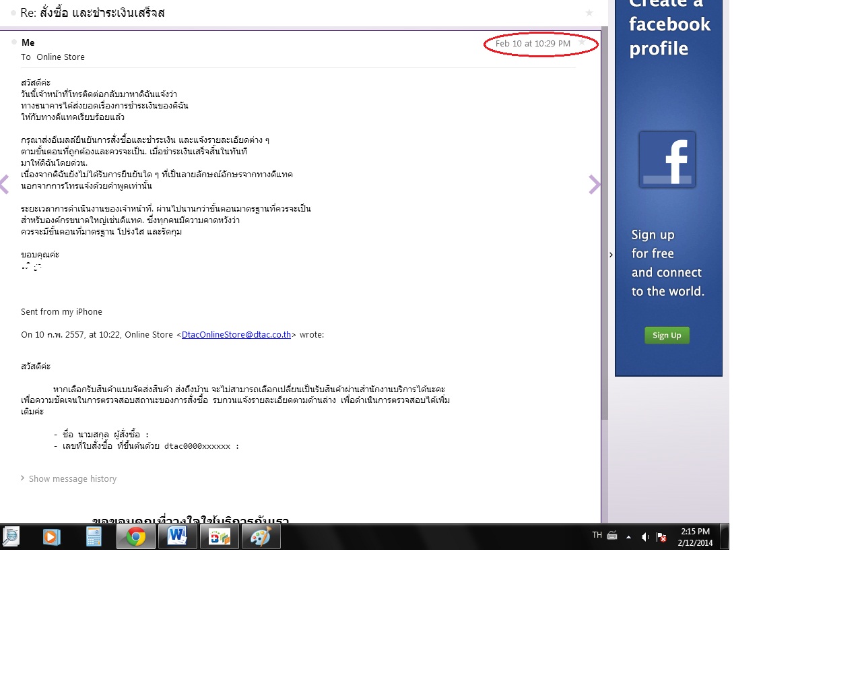Click the sender name Me

click(28, 42)
